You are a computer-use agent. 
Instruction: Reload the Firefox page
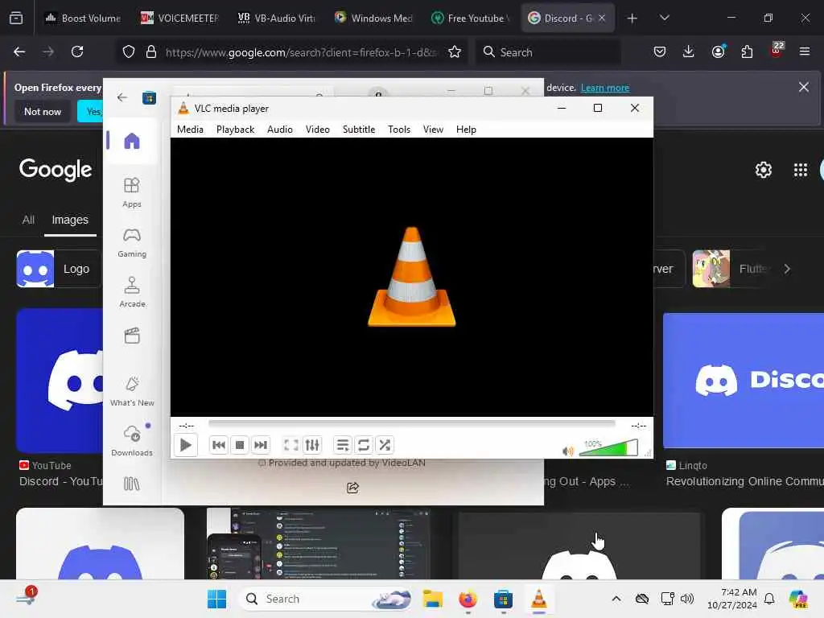(x=77, y=51)
